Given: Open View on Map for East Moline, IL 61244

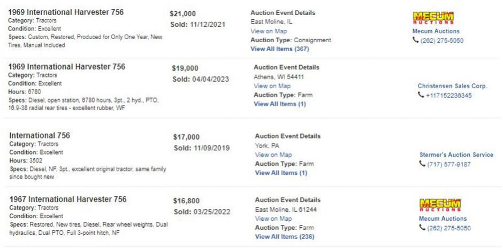Looking at the screenshot, I should [273, 219].
